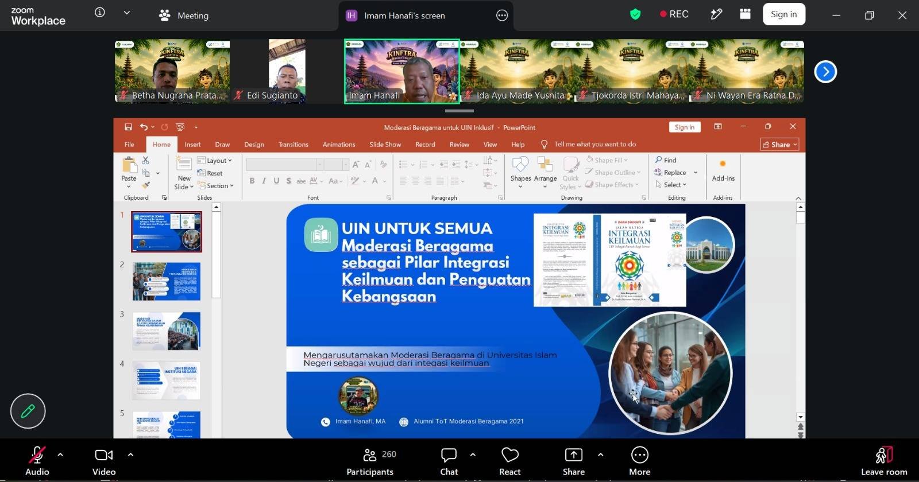This screenshot has height=482, width=919.
Task: Select slide 2 thumbnail
Action: click(x=167, y=281)
